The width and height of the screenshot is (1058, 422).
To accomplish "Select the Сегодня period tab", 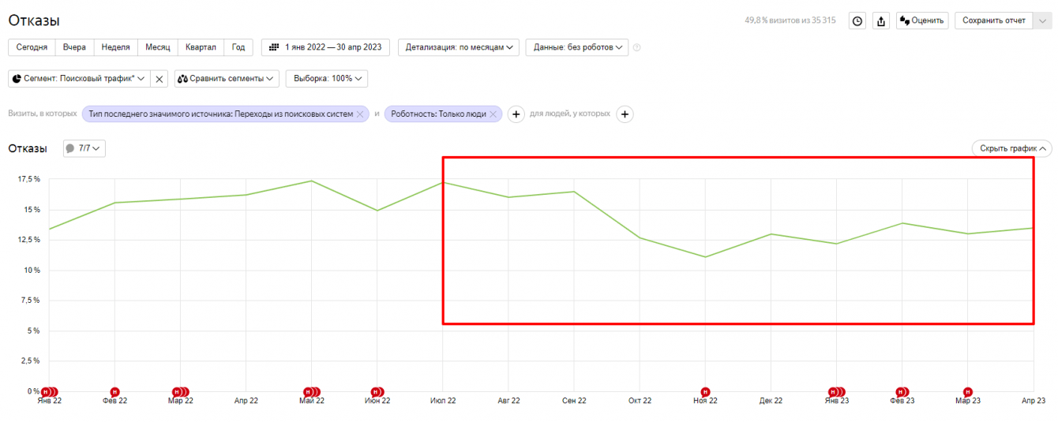I will (32, 47).
